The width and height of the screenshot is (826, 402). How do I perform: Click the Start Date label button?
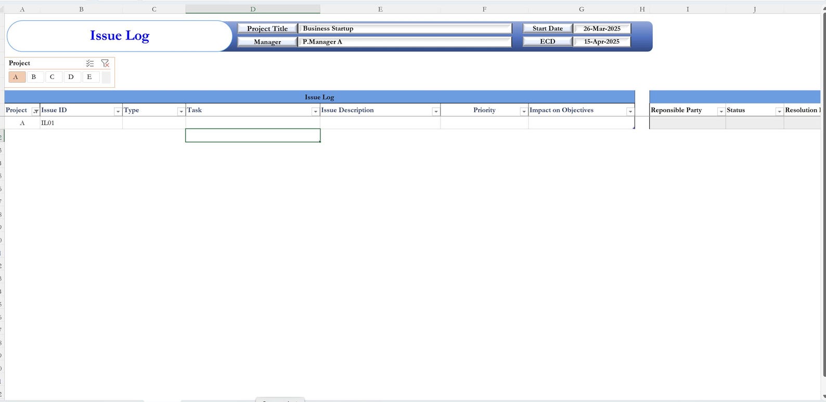point(547,29)
